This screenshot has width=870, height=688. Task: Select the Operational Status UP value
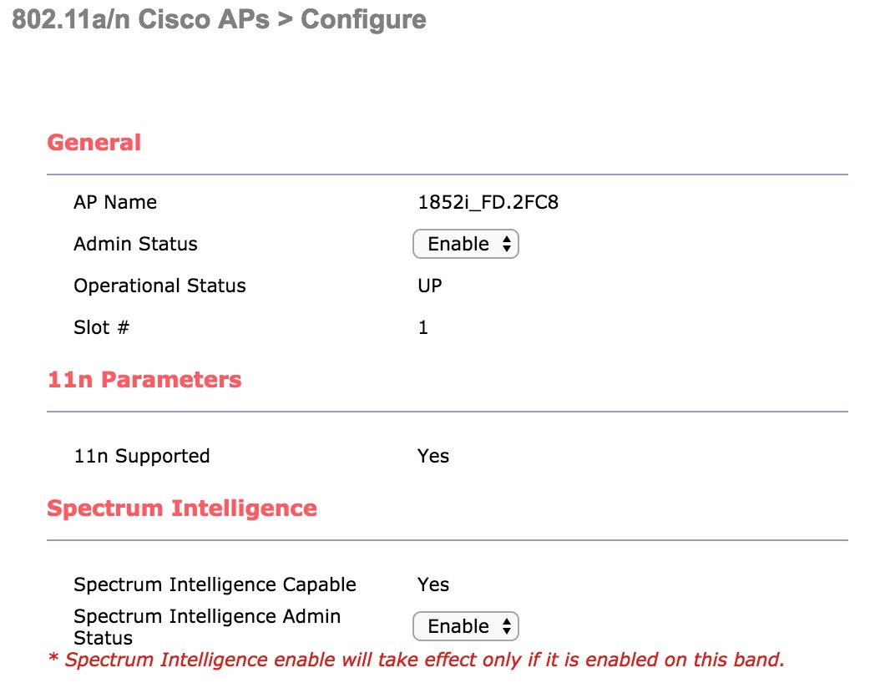(430, 286)
